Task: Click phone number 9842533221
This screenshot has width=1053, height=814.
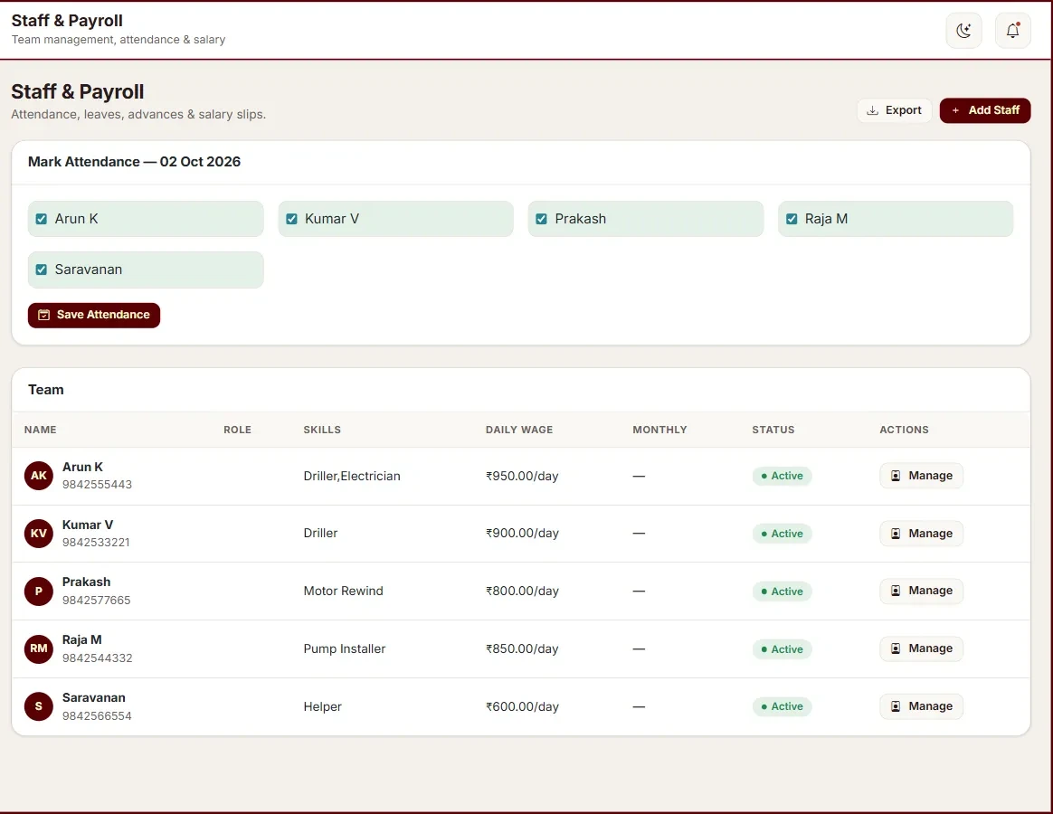Action: tap(96, 542)
